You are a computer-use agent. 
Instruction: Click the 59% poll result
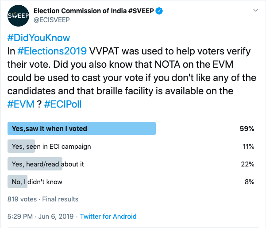point(247,129)
